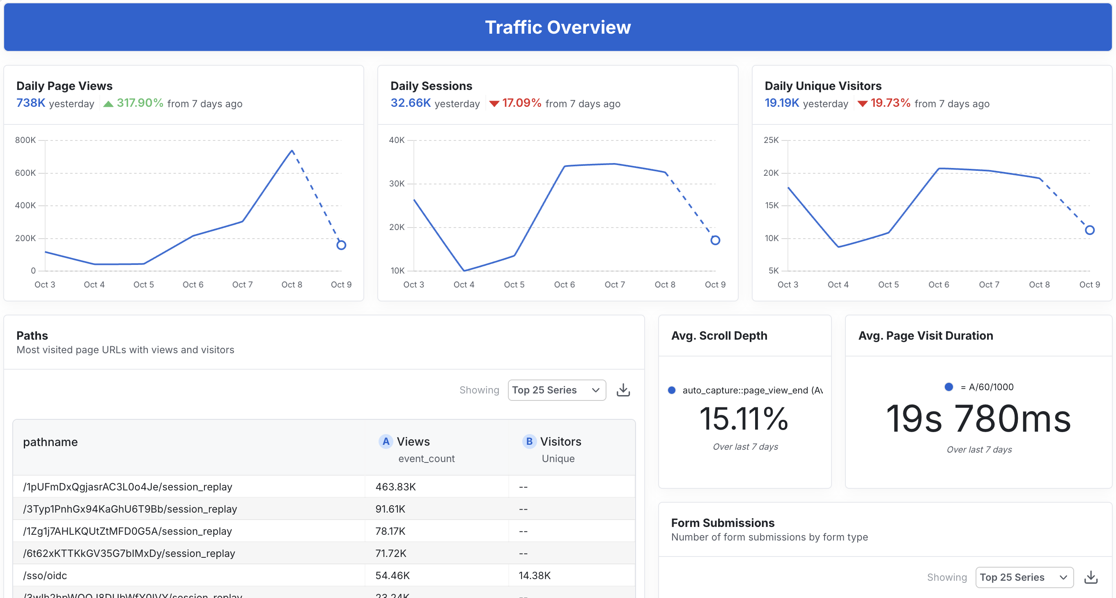
Task: Open the Top 25 Series dropdown in Form Submissions
Action: pyautogui.click(x=1024, y=577)
